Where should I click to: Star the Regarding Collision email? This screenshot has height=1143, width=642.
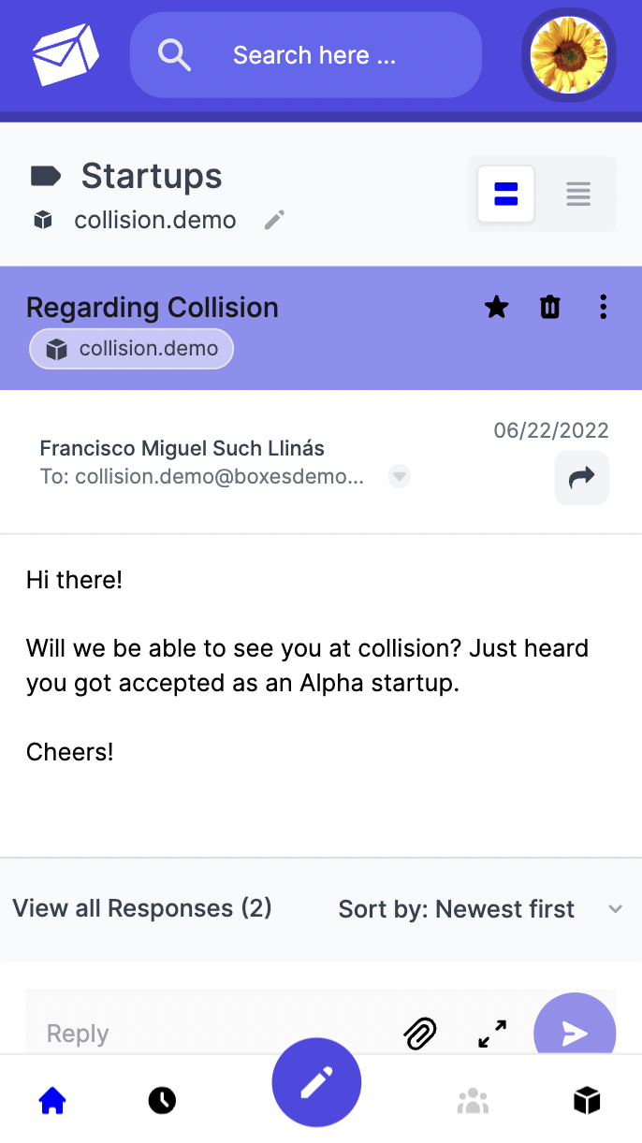point(497,307)
